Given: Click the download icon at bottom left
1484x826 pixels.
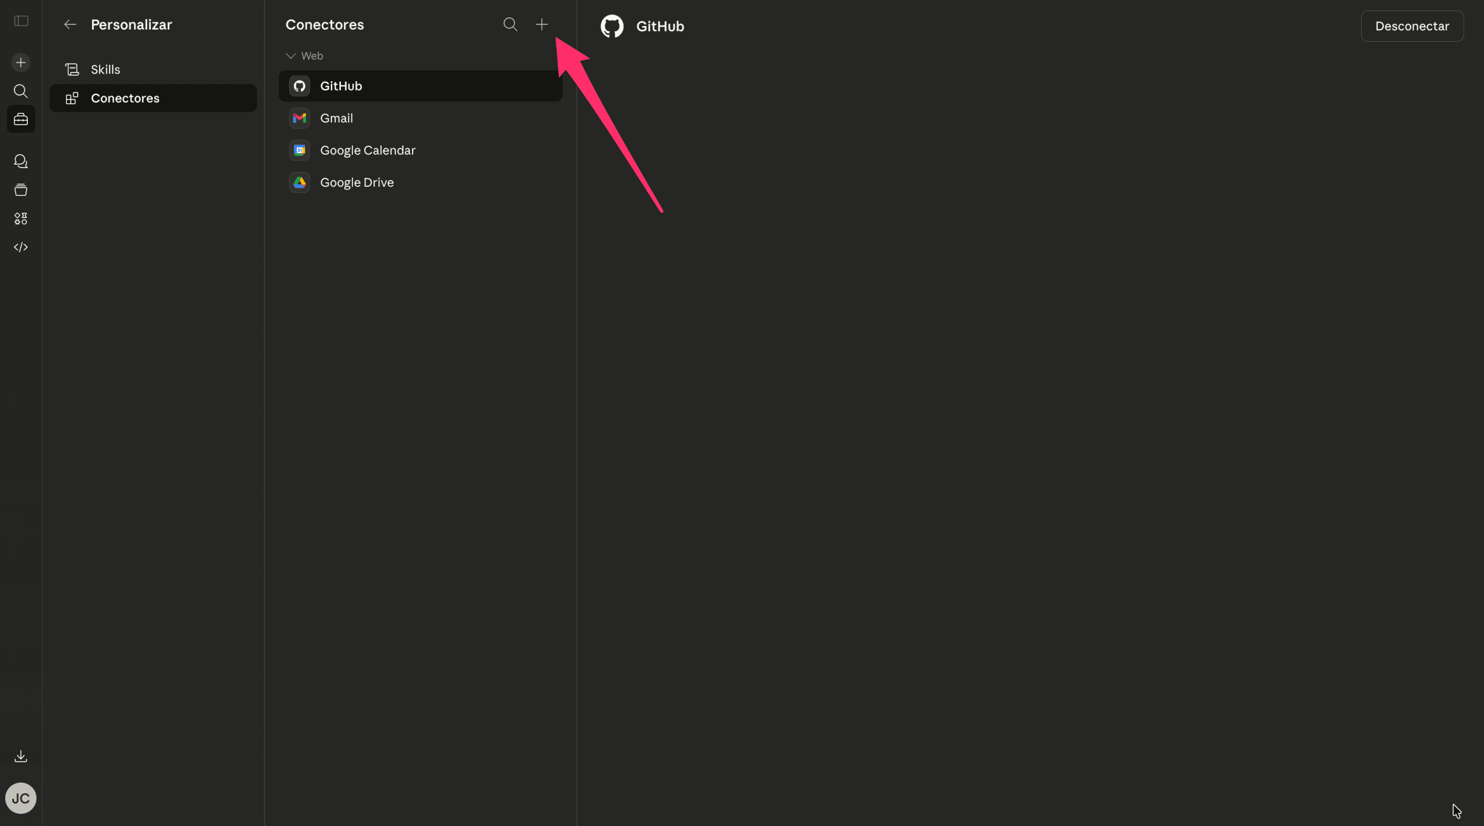Looking at the screenshot, I should (x=21, y=756).
